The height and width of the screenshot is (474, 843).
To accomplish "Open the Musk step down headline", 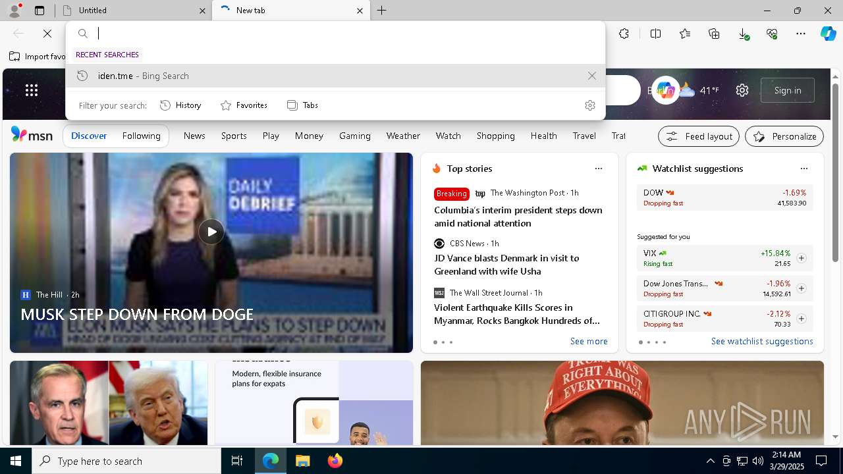I will pyautogui.click(x=137, y=314).
